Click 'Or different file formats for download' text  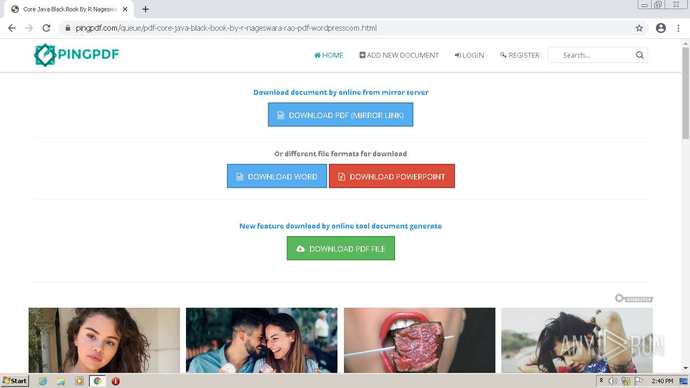[341, 154]
